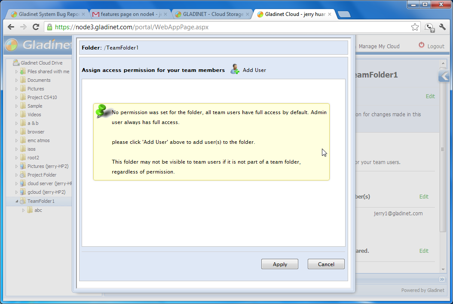Viewport: 453px width, 304px height.
Task: Click the Gladinet Cloud Drive icon
Action: [x=16, y=62]
